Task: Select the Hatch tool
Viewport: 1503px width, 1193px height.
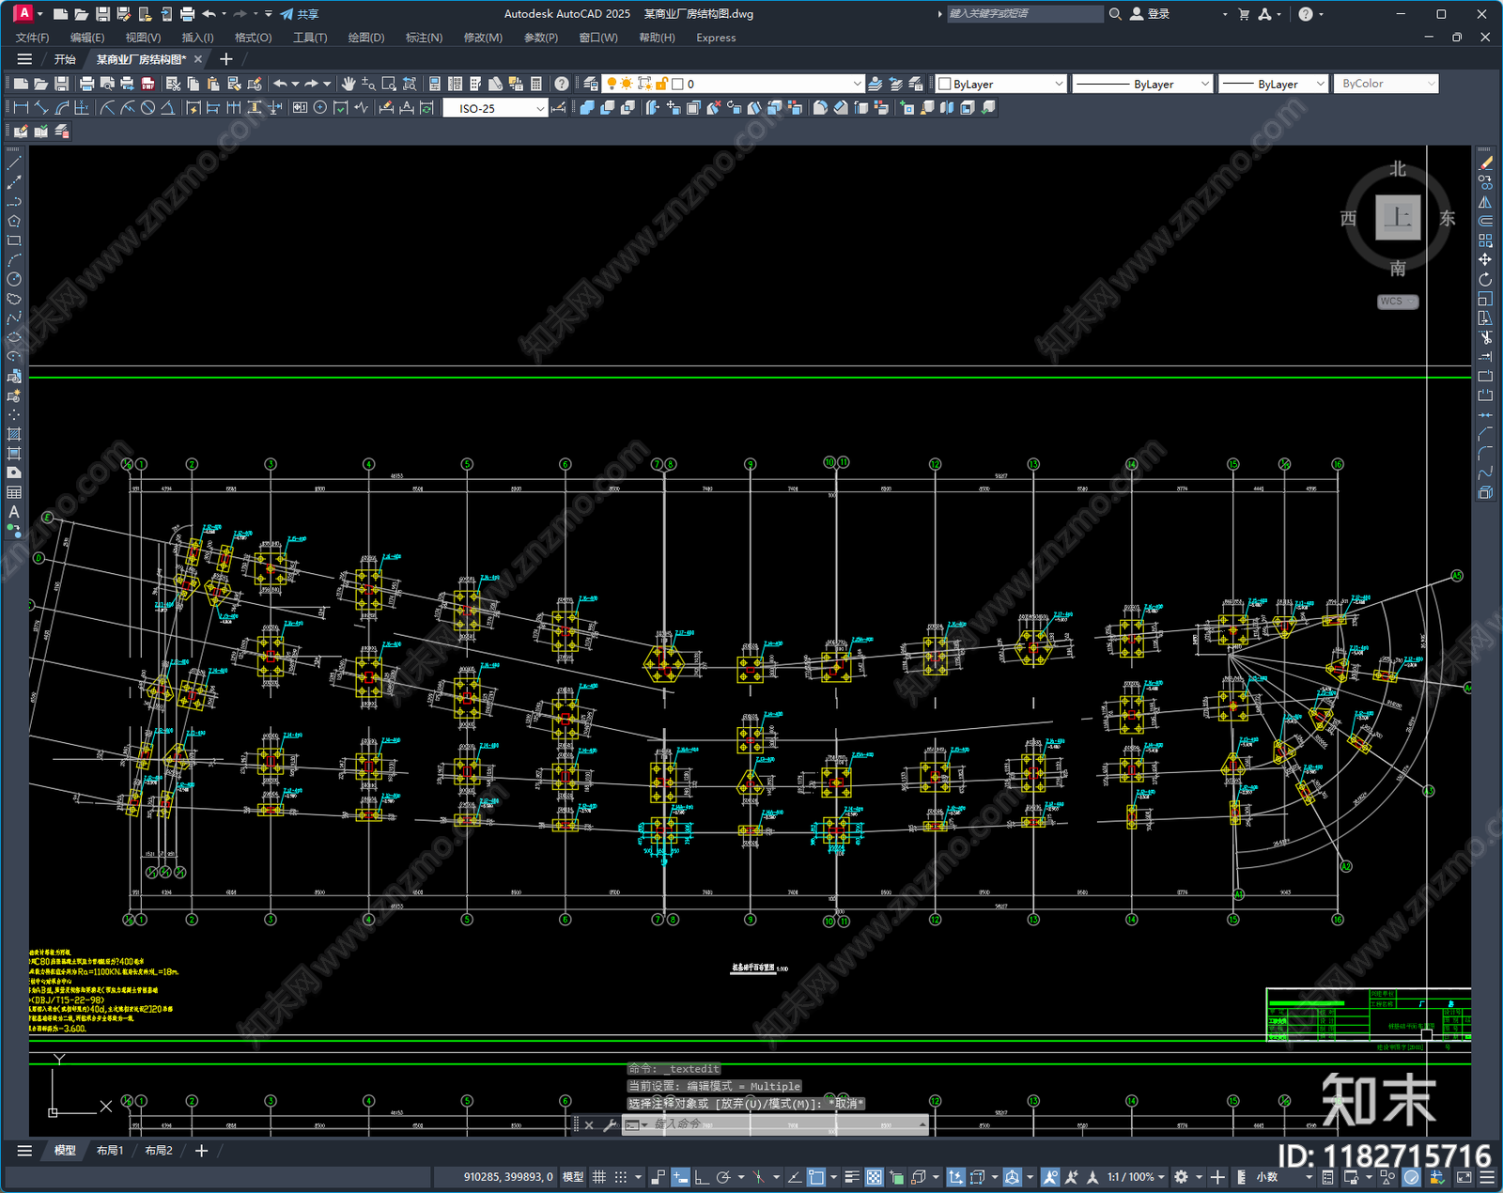Action: [14, 434]
